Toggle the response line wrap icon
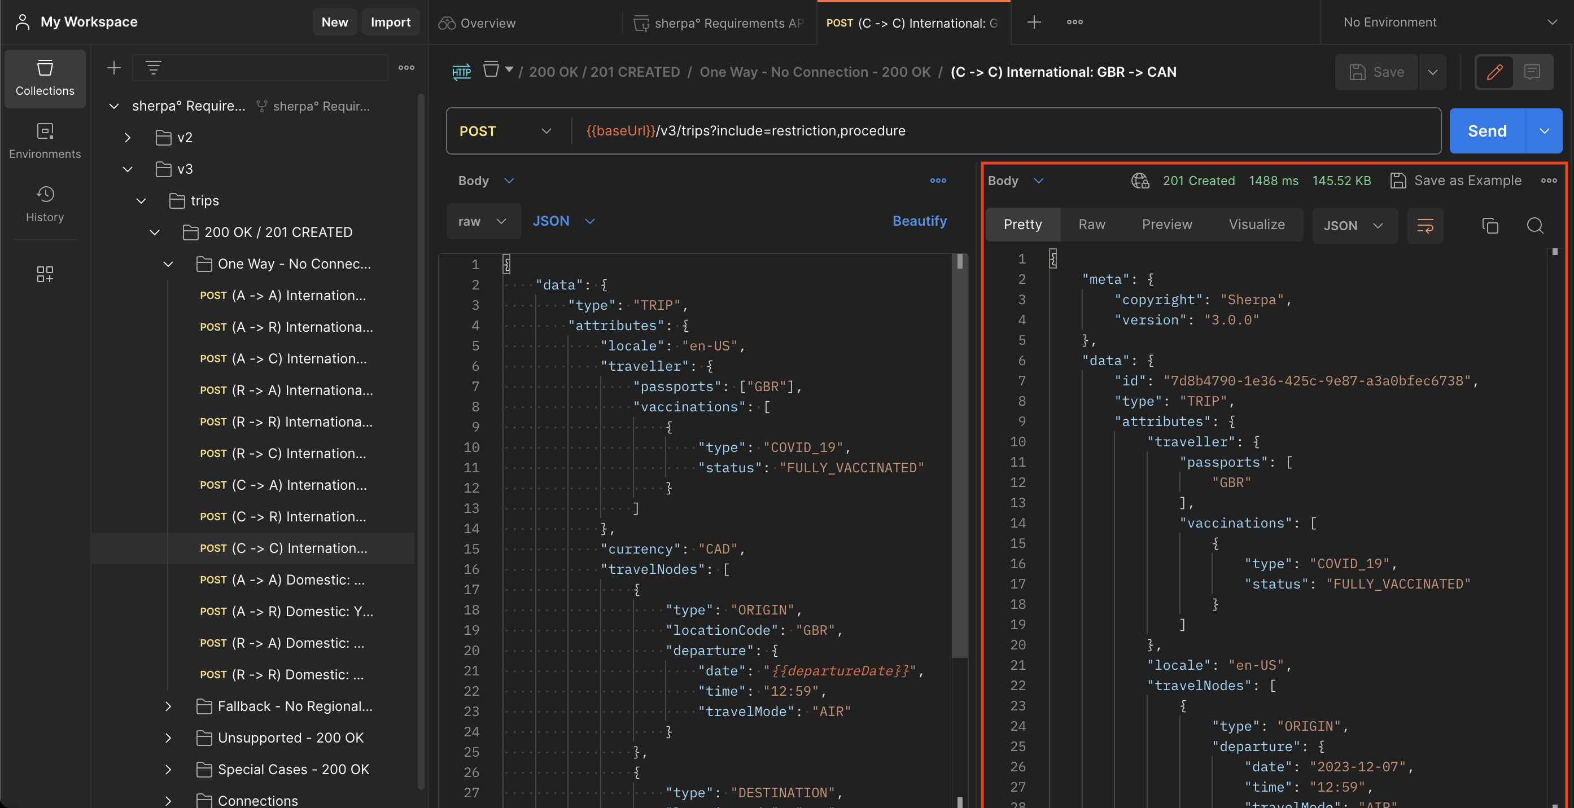The width and height of the screenshot is (1574, 808). (x=1425, y=225)
